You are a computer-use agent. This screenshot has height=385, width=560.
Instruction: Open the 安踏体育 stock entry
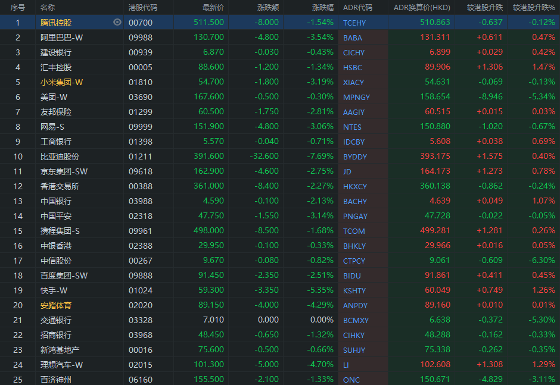click(x=56, y=305)
